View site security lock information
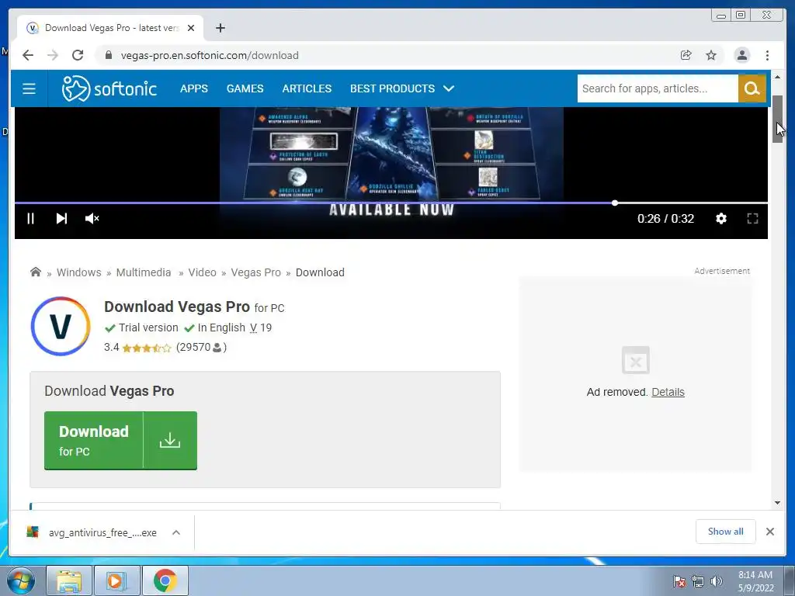This screenshot has height=596, width=795. (108, 55)
